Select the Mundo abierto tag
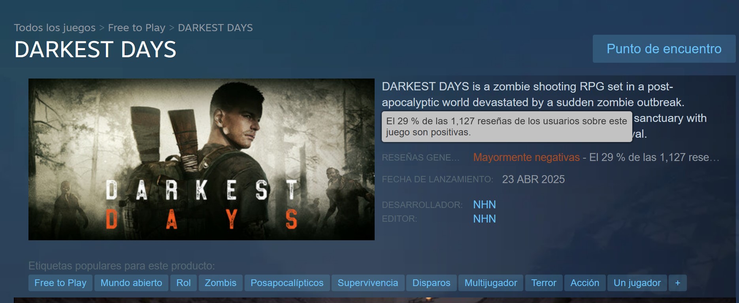Viewport: 739px width, 303px height. (131, 283)
